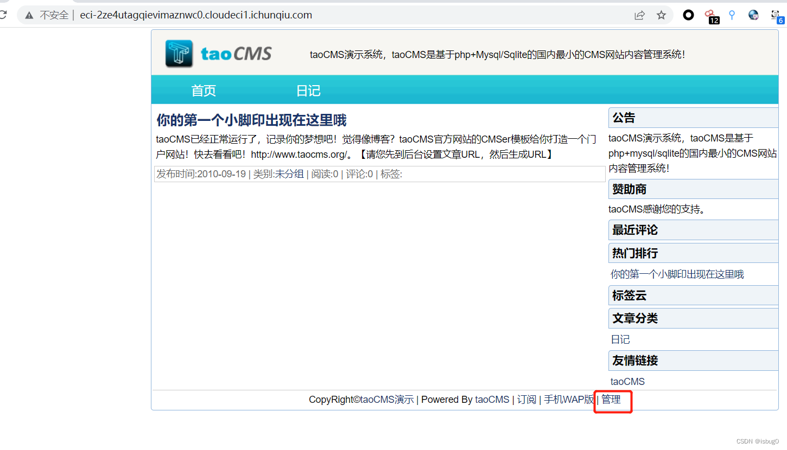Click the 发布时间:2010-09-19 text
787x450 pixels.
[201, 174]
